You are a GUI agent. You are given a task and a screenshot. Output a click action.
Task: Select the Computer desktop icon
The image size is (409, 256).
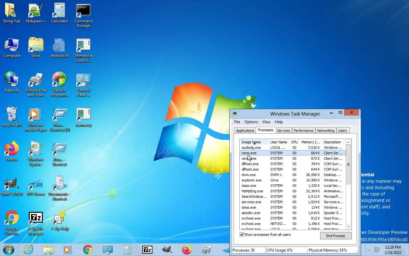(12, 48)
